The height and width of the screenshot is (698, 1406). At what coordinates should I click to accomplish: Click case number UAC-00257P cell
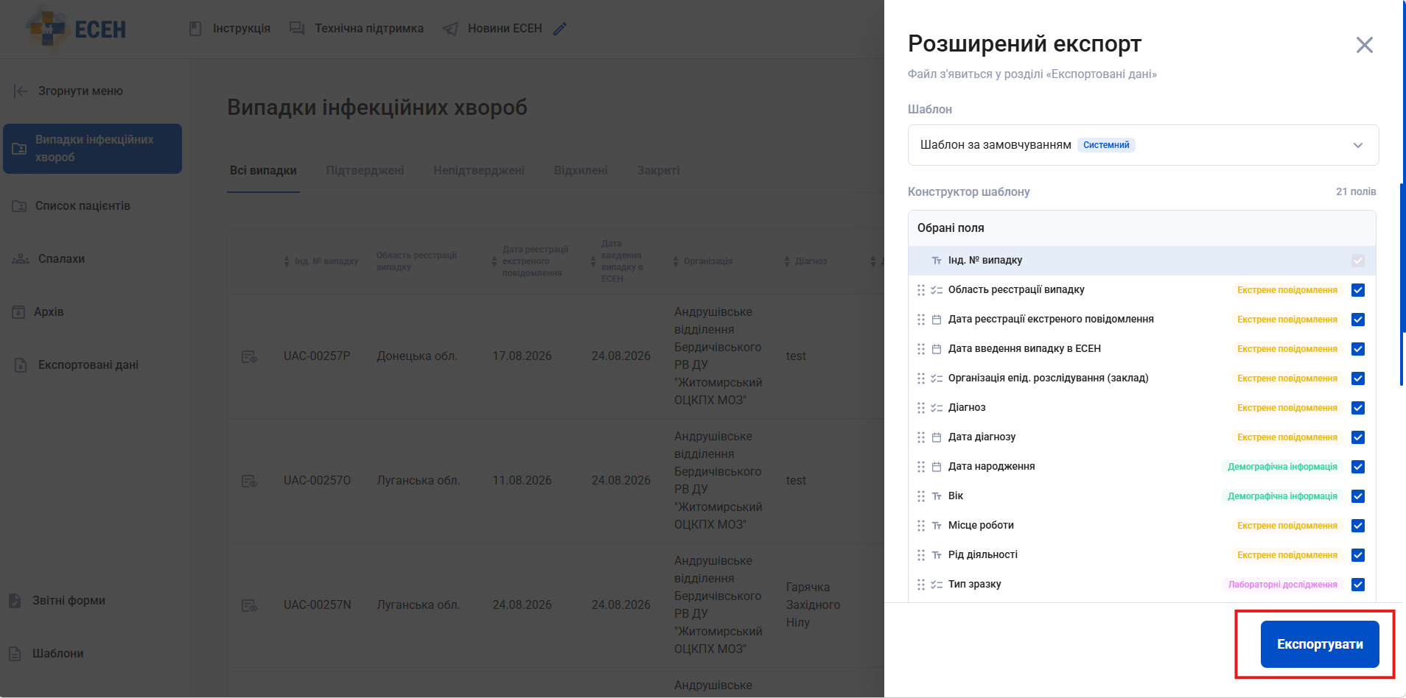(x=317, y=356)
